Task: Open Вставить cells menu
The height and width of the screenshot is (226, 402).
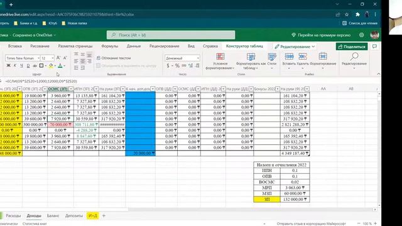Action: (x=289, y=62)
